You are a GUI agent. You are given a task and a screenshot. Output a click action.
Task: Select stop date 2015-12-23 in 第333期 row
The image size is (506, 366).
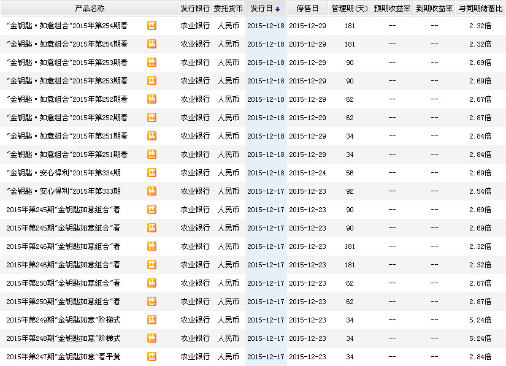click(x=307, y=191)
